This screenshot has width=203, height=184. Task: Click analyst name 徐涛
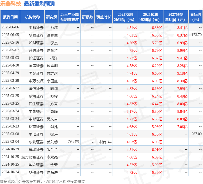[54, 134]
